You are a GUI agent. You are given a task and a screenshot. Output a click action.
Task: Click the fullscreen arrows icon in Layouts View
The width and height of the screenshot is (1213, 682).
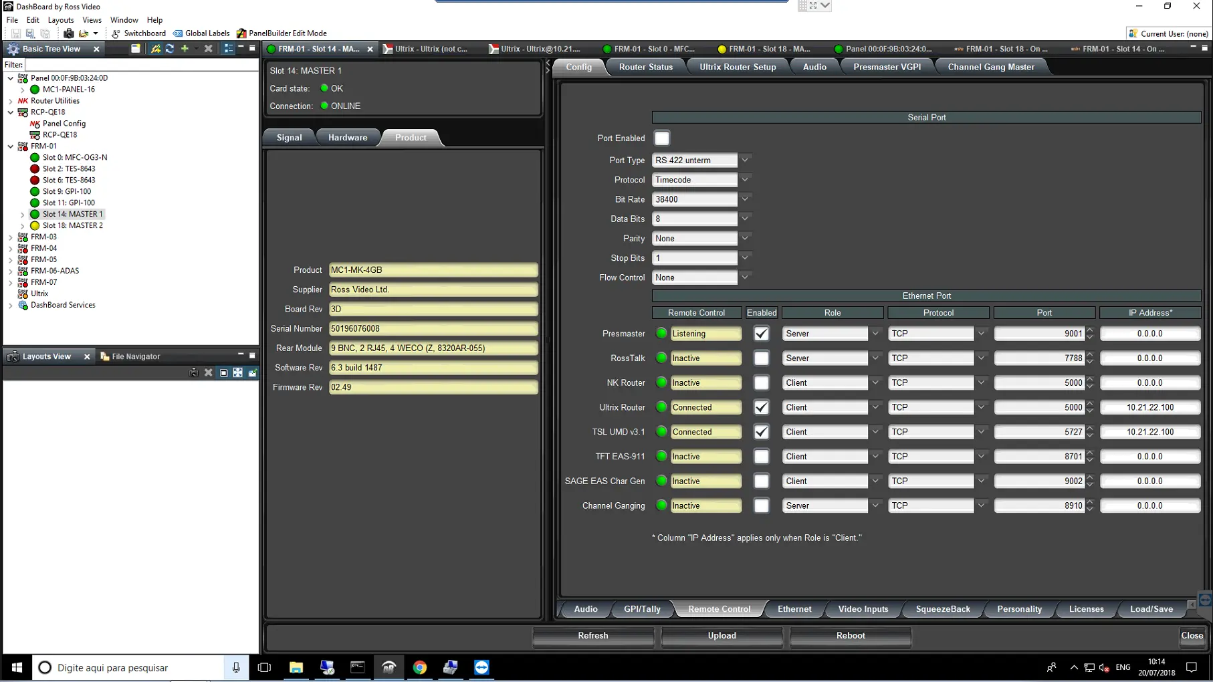(238, 372)
